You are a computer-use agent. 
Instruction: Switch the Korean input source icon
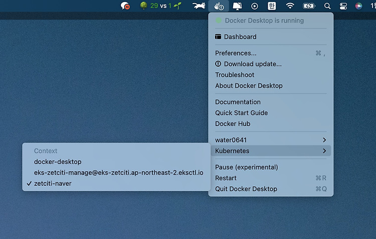pyautogui.click(x=272, y=6)
